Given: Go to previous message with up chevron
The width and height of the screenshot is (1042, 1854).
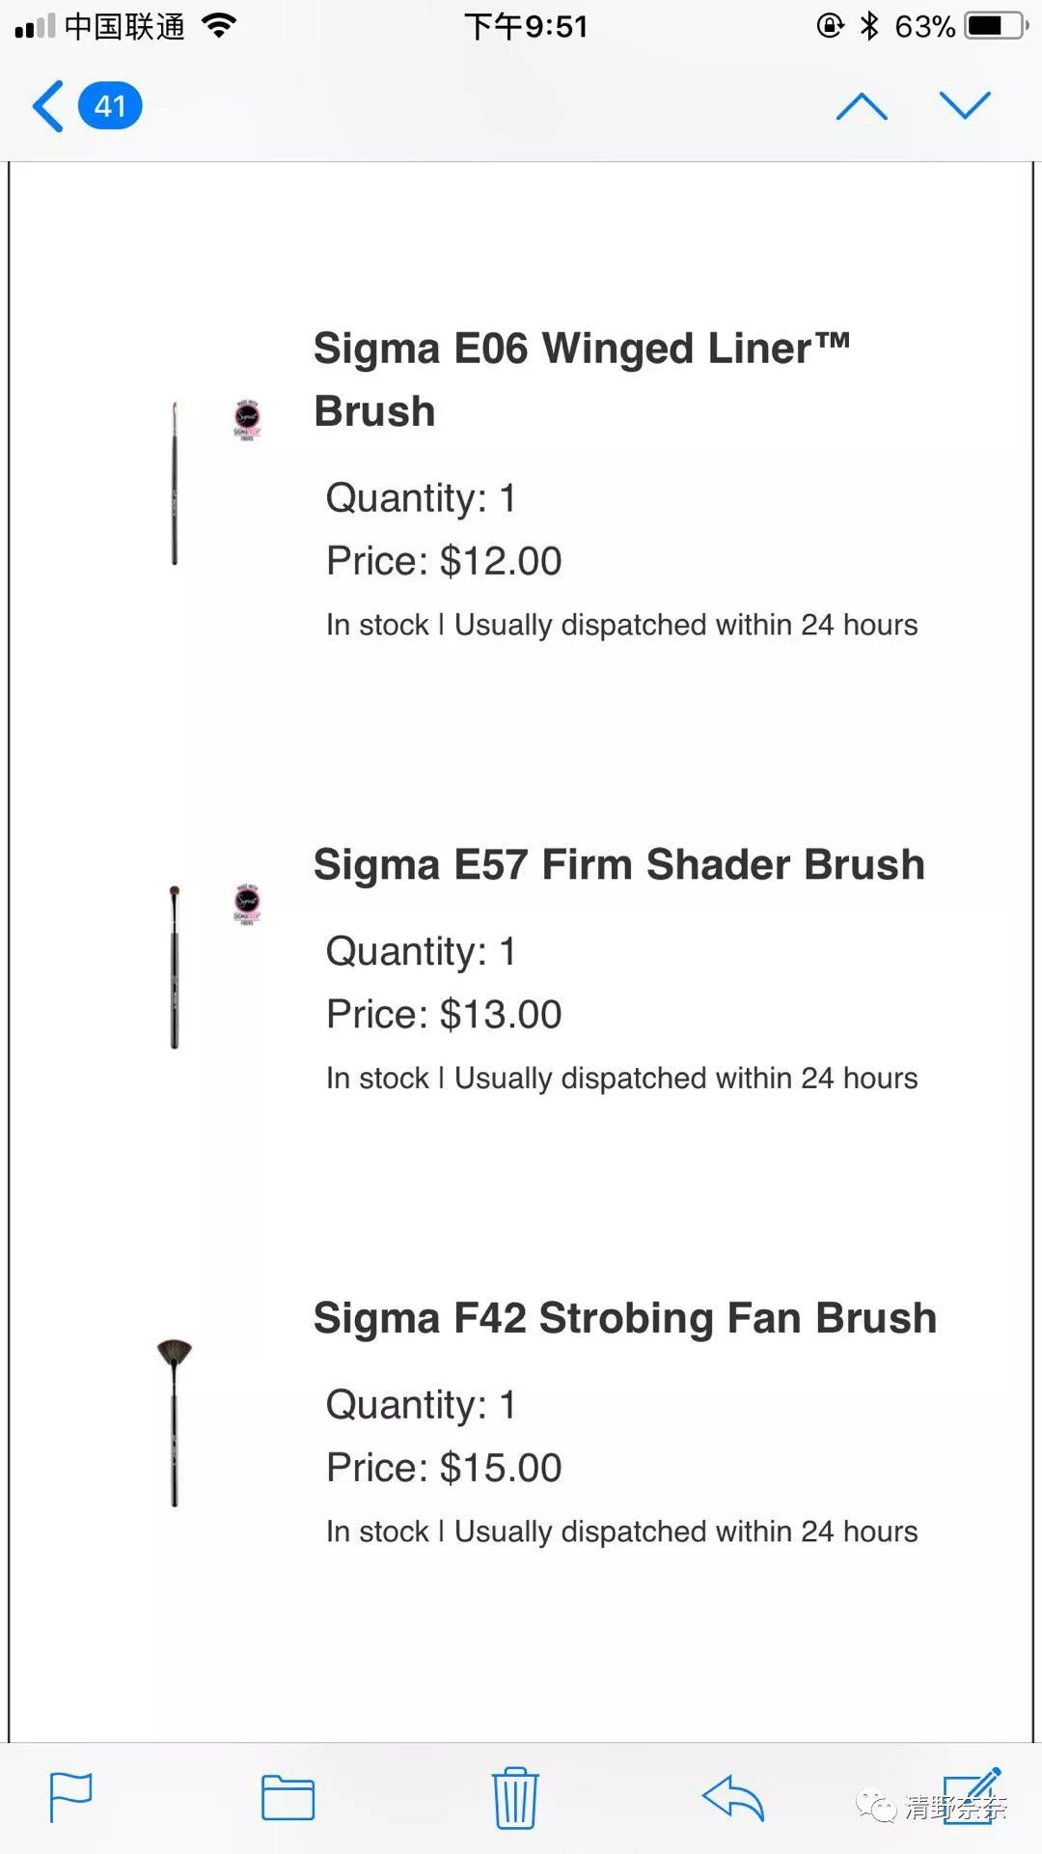Looking at the screenshot, I should tap(862, 106).
